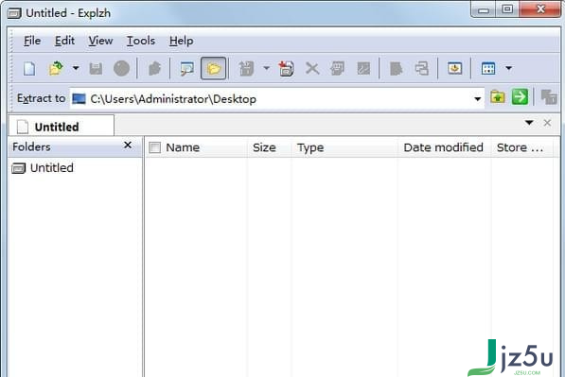Click the green arrow extract button
565x377 pixels.
(x=520, y=97)
